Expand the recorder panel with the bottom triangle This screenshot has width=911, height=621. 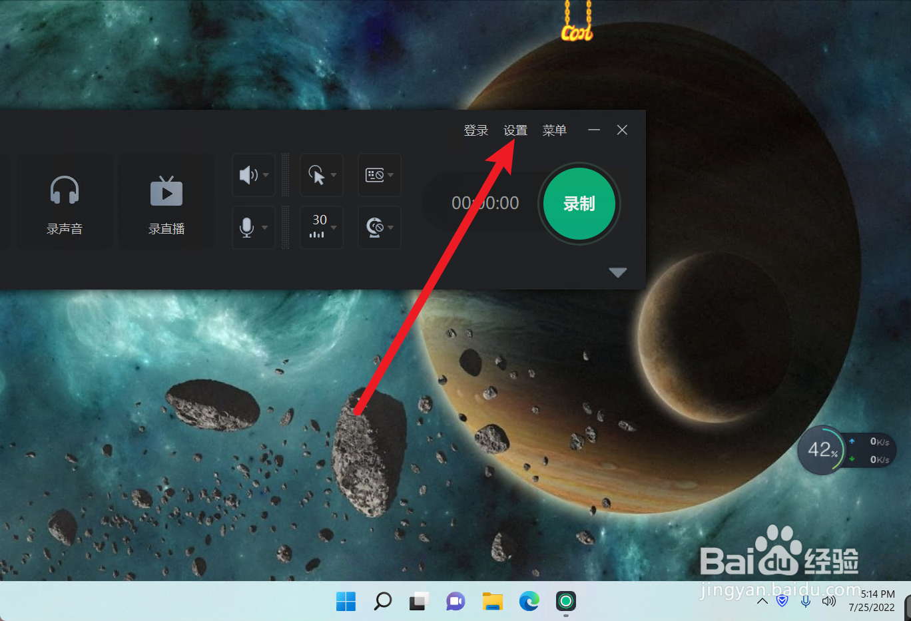point(618,272)
